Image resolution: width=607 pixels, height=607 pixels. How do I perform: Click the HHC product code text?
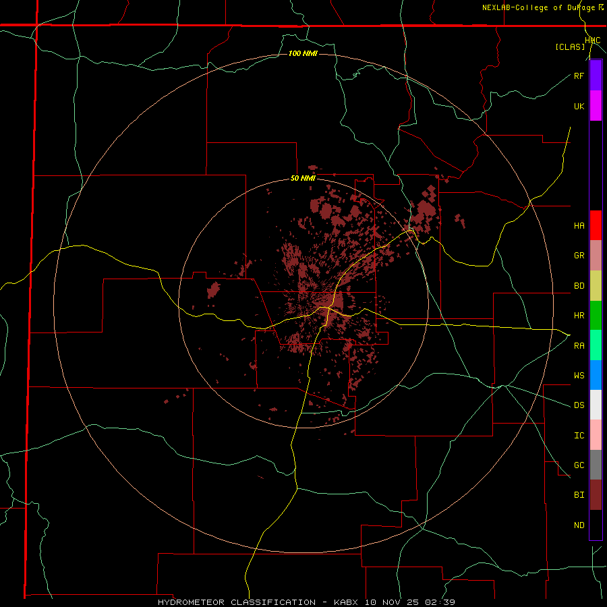[592, 40]
